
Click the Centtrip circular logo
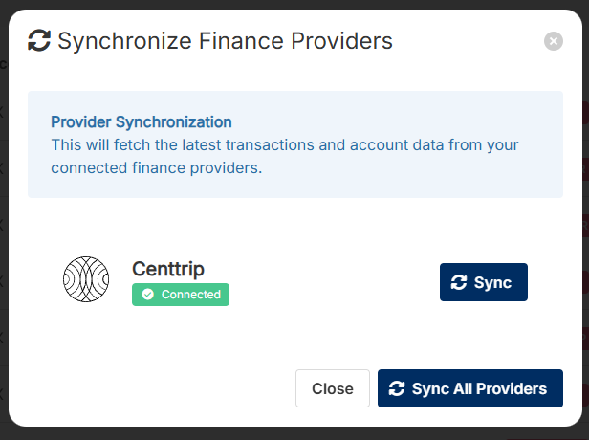[86, 280]
